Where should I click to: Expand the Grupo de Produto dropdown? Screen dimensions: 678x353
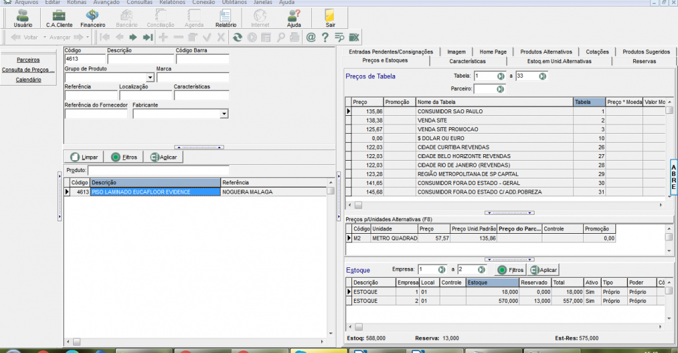150,78
